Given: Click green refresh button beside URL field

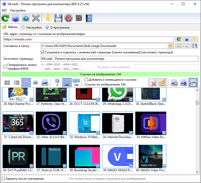Looking at the screenshot, I should (179, 39).
